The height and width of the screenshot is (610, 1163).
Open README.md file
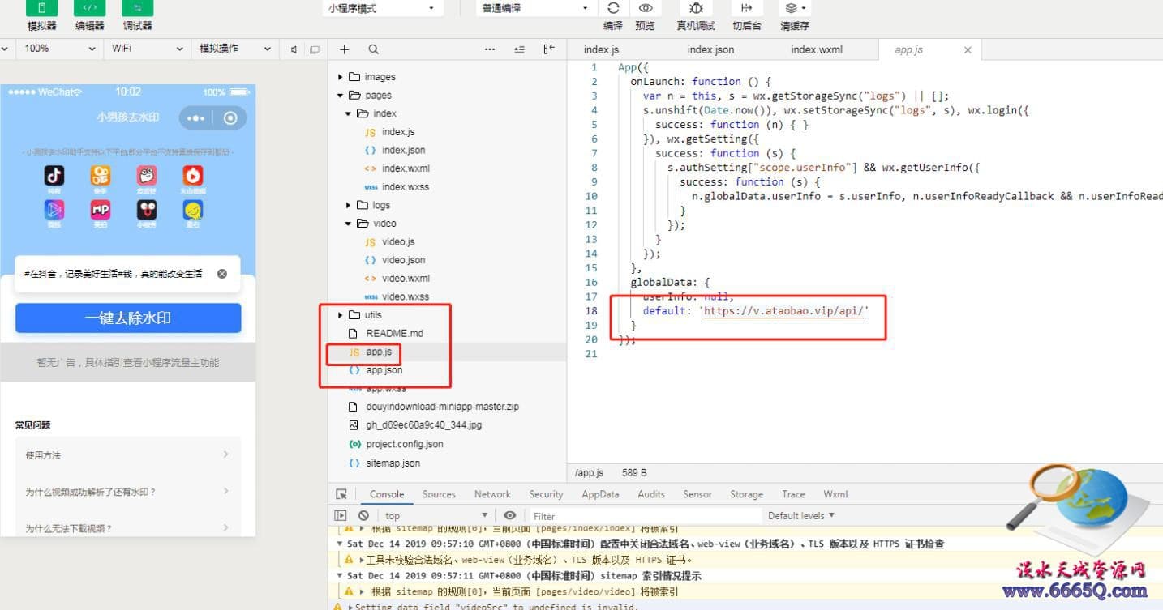pyautogui.click(x=394, y=334)
